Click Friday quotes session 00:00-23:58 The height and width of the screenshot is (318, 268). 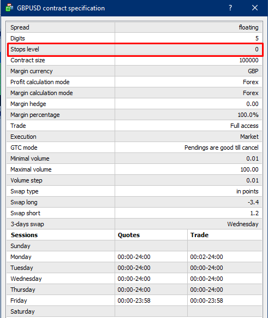pyautogui.click(x=134, y=301)
